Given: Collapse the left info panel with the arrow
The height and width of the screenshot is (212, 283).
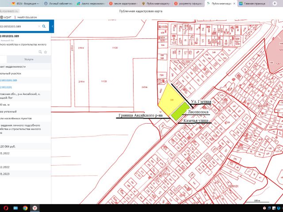Looking at the screenshot, I should 53,26.
